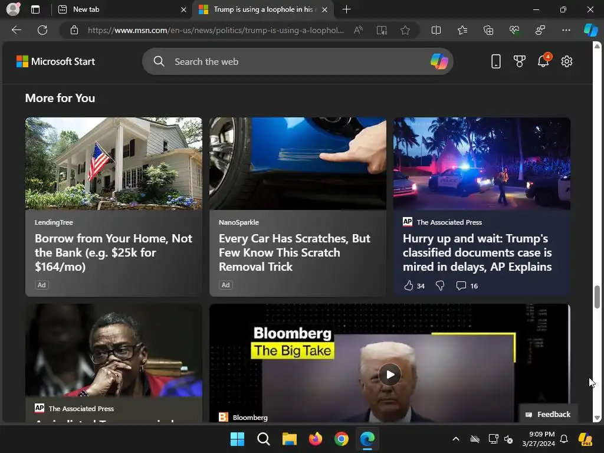604x453 pixels.
Task: Open the Edge toolbar Workspaces icon
Action: click(x=540, y=30)
